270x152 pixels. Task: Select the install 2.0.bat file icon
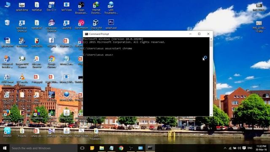tap(81, 132)
